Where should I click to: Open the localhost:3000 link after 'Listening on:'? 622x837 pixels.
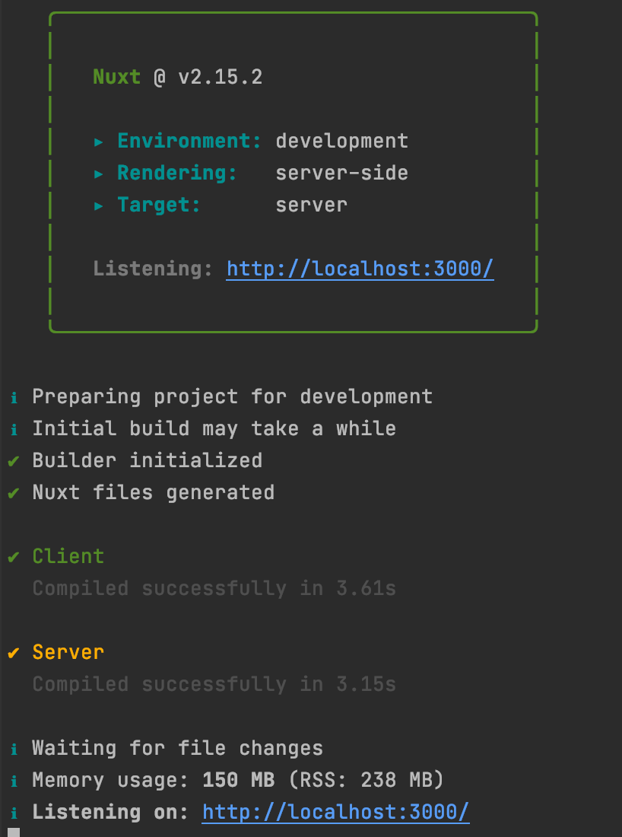tap(335, 812)
